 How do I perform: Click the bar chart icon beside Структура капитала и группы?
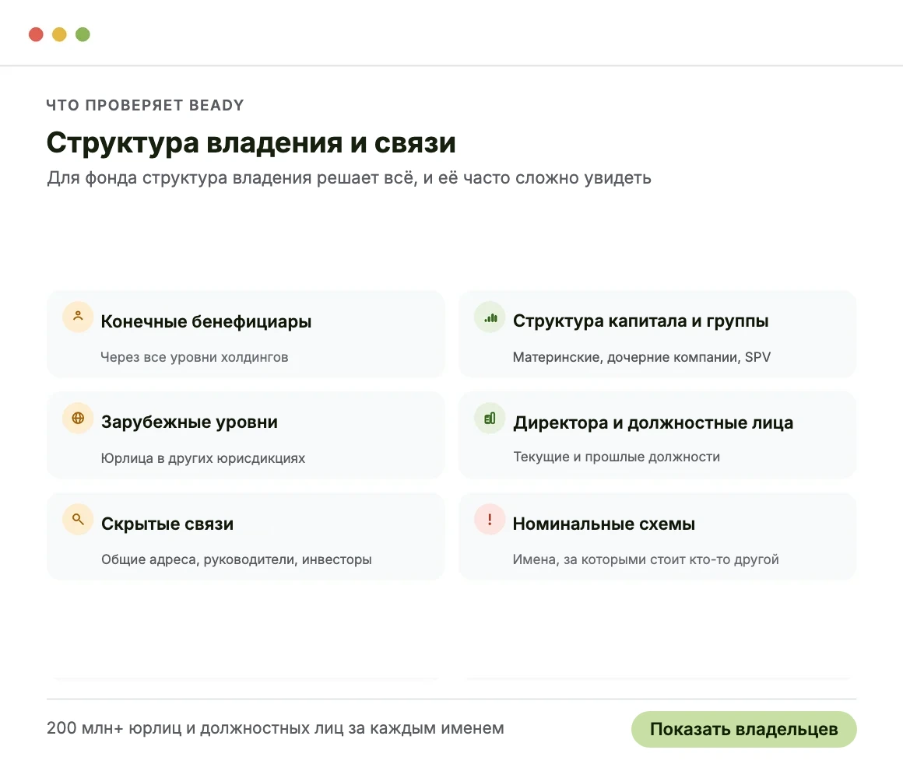(490, 317)
